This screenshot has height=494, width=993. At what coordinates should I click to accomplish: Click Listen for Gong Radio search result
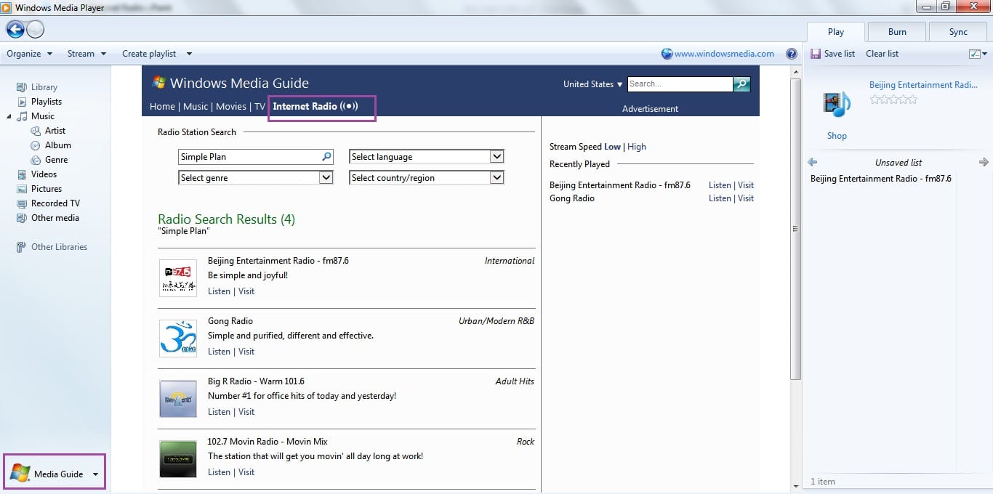pos(219,352)
